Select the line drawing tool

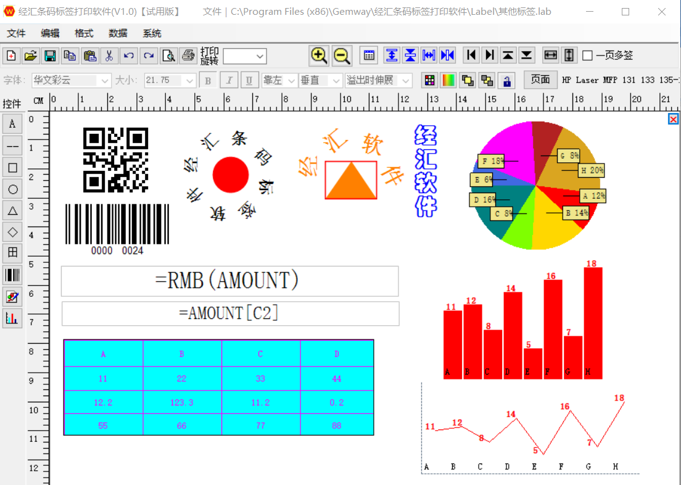click(x=12, y=146)
